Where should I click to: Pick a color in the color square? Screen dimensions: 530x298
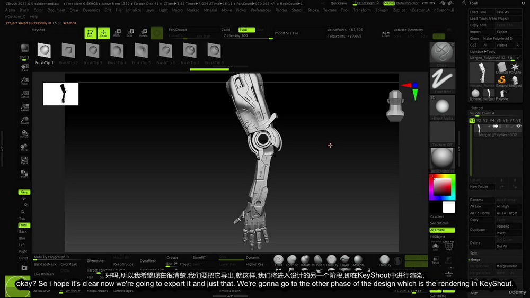[443, 187]
